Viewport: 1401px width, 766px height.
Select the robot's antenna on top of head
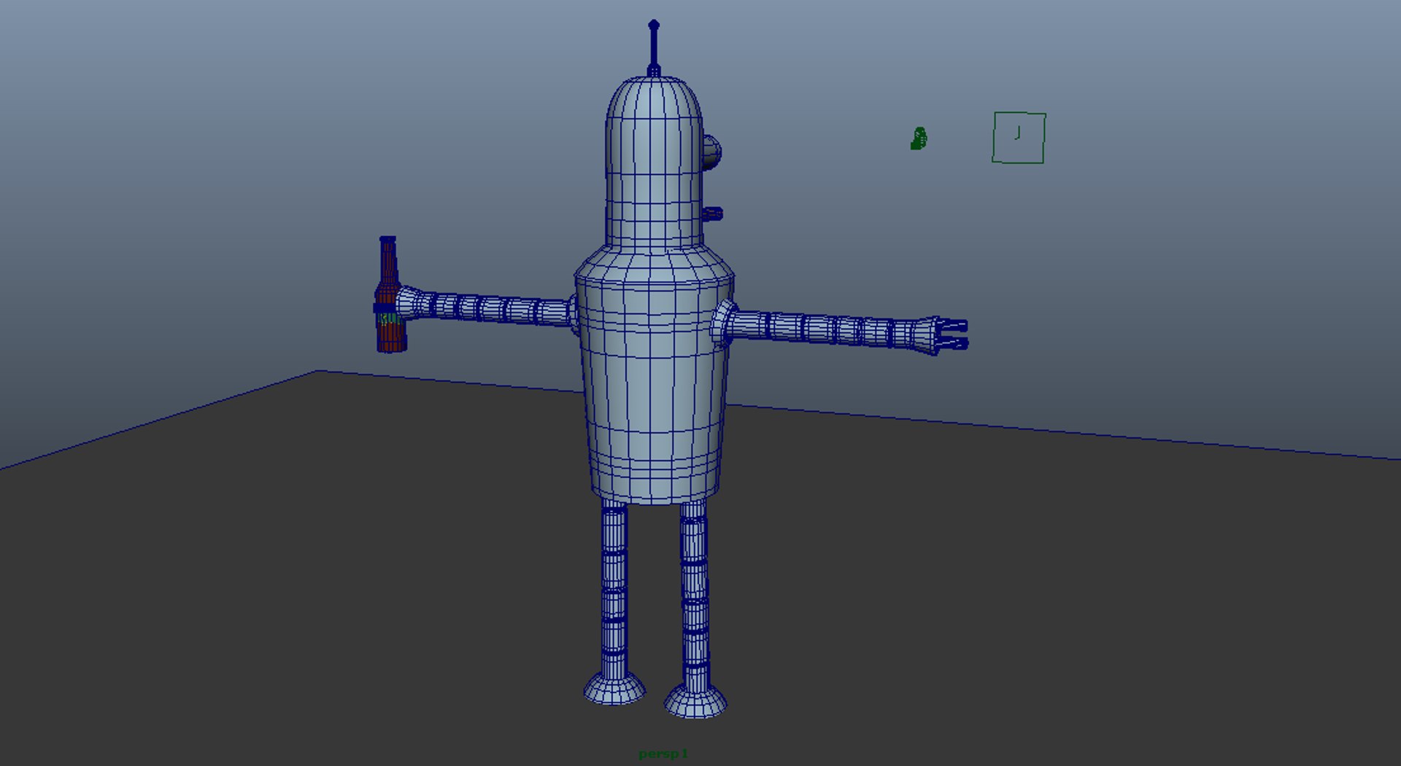point(654,48)
